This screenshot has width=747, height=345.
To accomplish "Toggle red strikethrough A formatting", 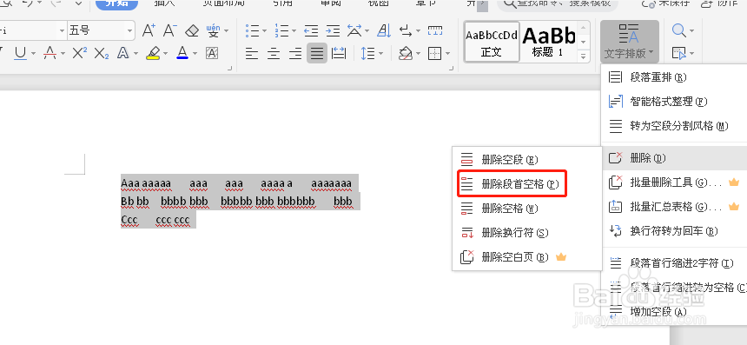I will (50, 53).
